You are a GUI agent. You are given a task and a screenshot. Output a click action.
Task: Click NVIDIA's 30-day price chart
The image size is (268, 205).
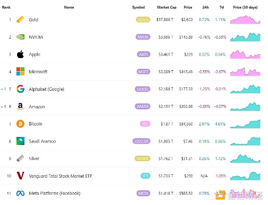pyautogui.click(x=245, y=37)
